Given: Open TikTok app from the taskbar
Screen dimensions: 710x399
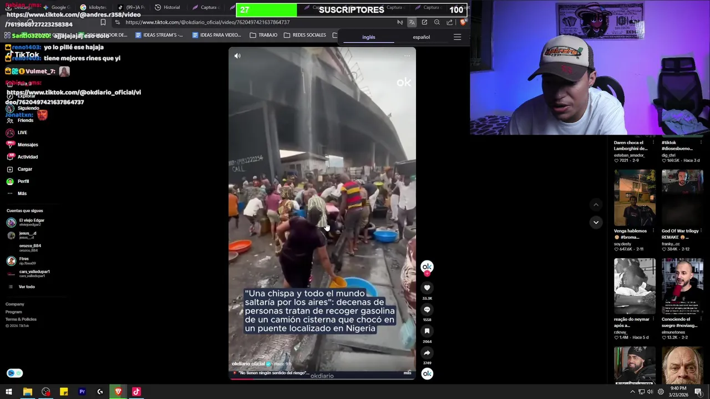Looking at the screenshot, I should (136, 392).
